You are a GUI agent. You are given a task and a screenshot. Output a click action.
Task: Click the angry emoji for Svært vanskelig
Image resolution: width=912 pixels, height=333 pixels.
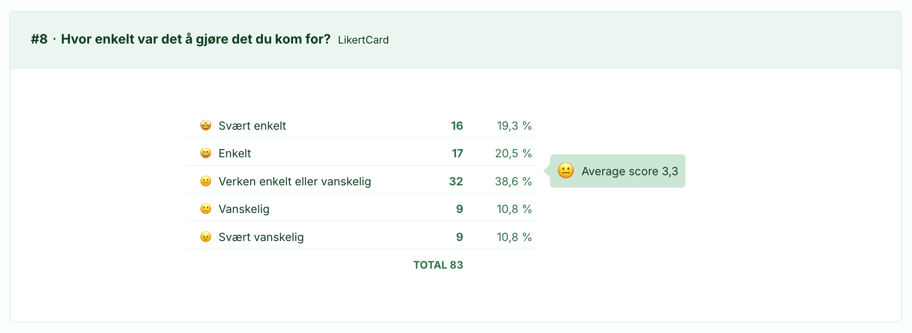point(206,237)
